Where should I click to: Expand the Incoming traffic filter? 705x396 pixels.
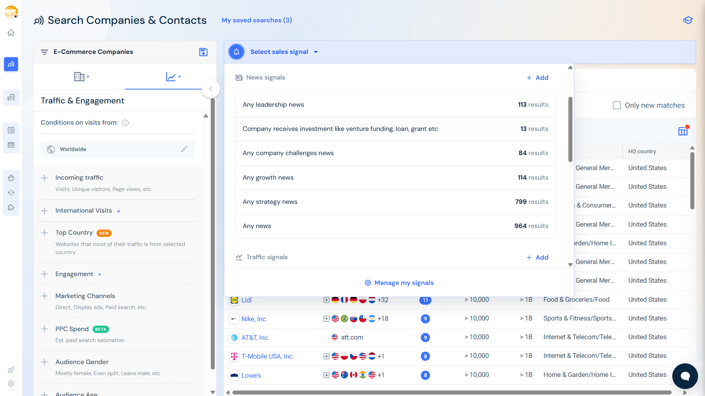coord(44,178)
